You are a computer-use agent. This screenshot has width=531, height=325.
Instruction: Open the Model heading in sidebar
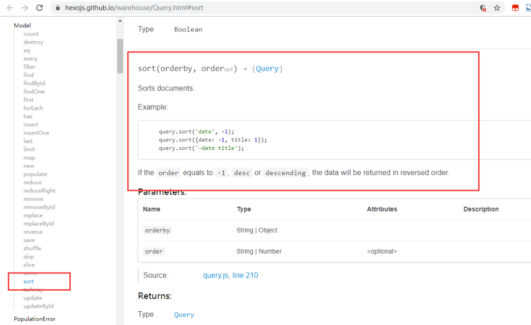coord(22,26)
